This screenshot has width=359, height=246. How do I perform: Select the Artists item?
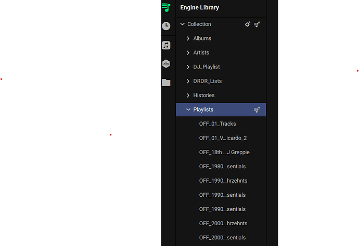point(201,52)
